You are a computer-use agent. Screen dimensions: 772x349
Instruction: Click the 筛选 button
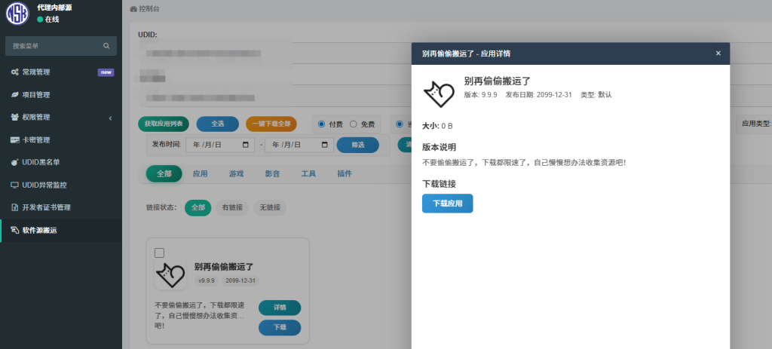pyautogui.click(x=358, y=145)
